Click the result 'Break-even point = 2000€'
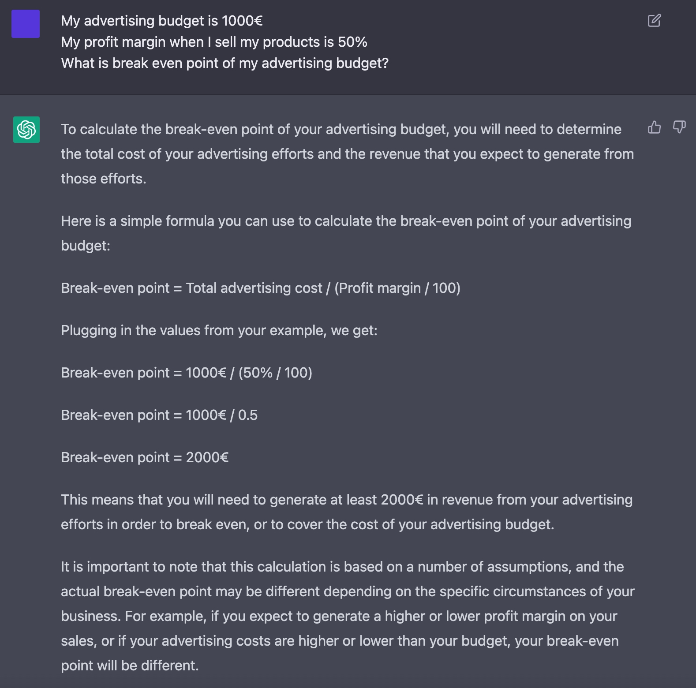 (145, 457)
